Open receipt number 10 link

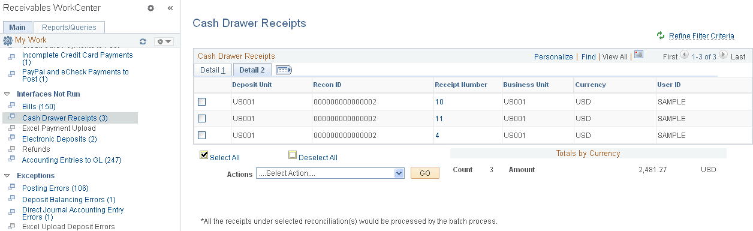pos(439,102)
